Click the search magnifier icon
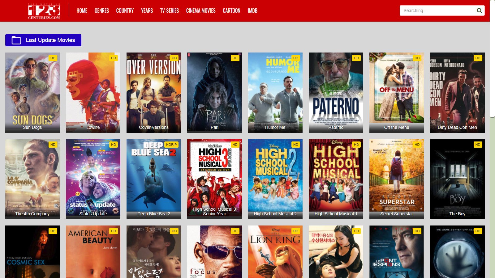Image resolution: width=495 pixels, height=278 pixels. point(479,11)
